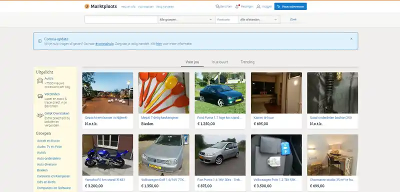Click the Postcode input field
400x192 pixels.
tap(227, 19)
